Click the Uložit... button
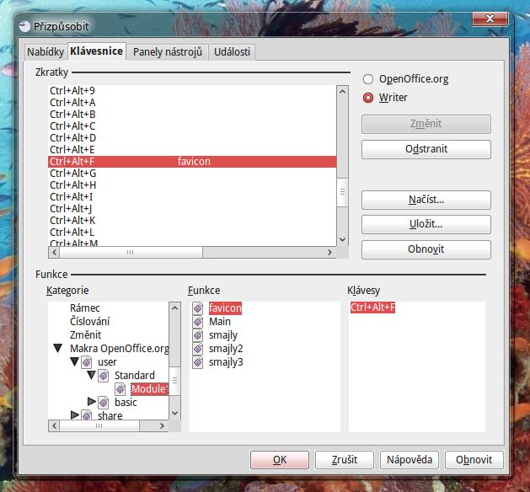This screenshot has height=492, width=530. click(426, 225)
